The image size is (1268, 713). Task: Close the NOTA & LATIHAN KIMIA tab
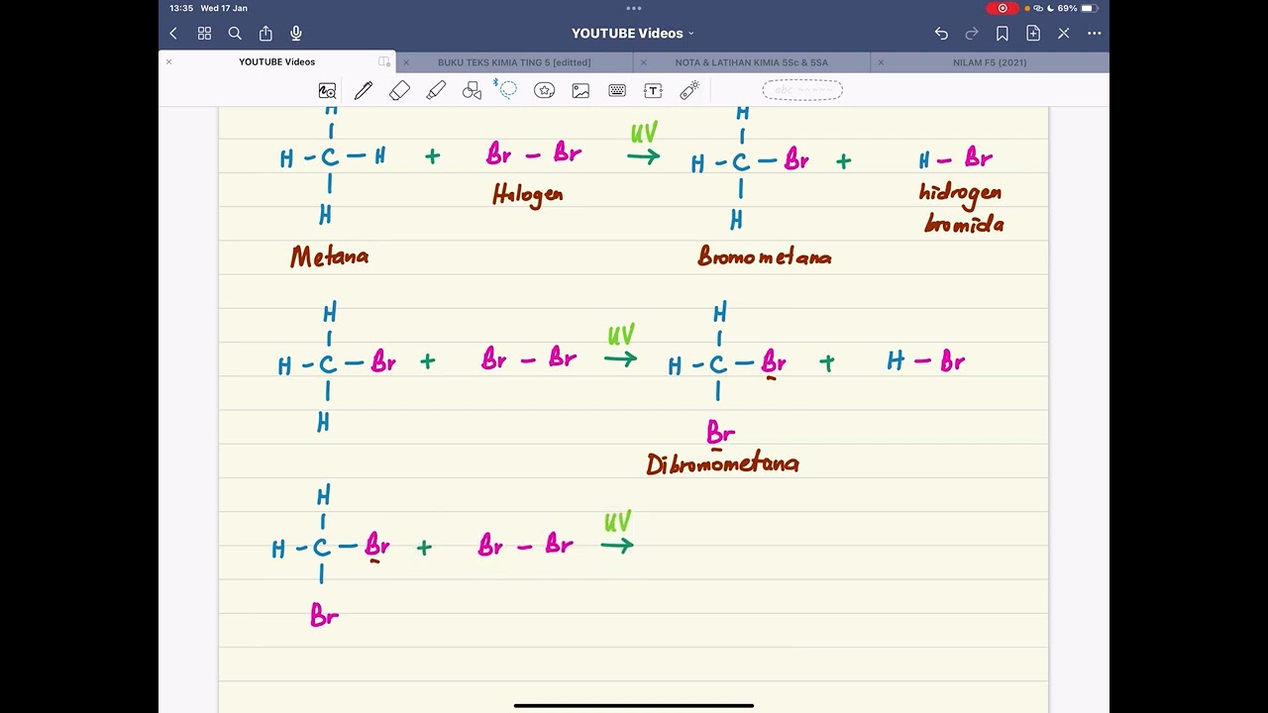tap(644, 62)
